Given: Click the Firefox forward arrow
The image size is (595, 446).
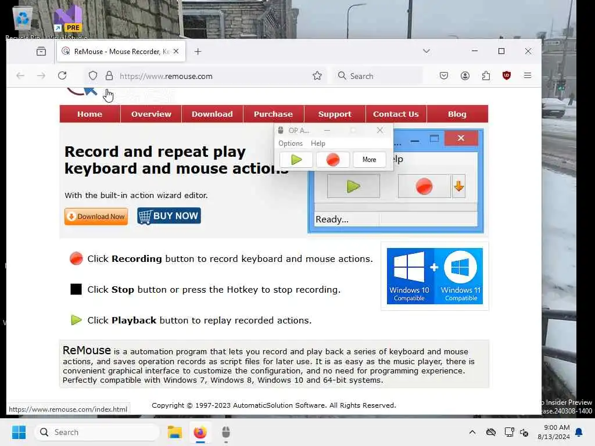Looking at the screenshot, I should [41, 76].
